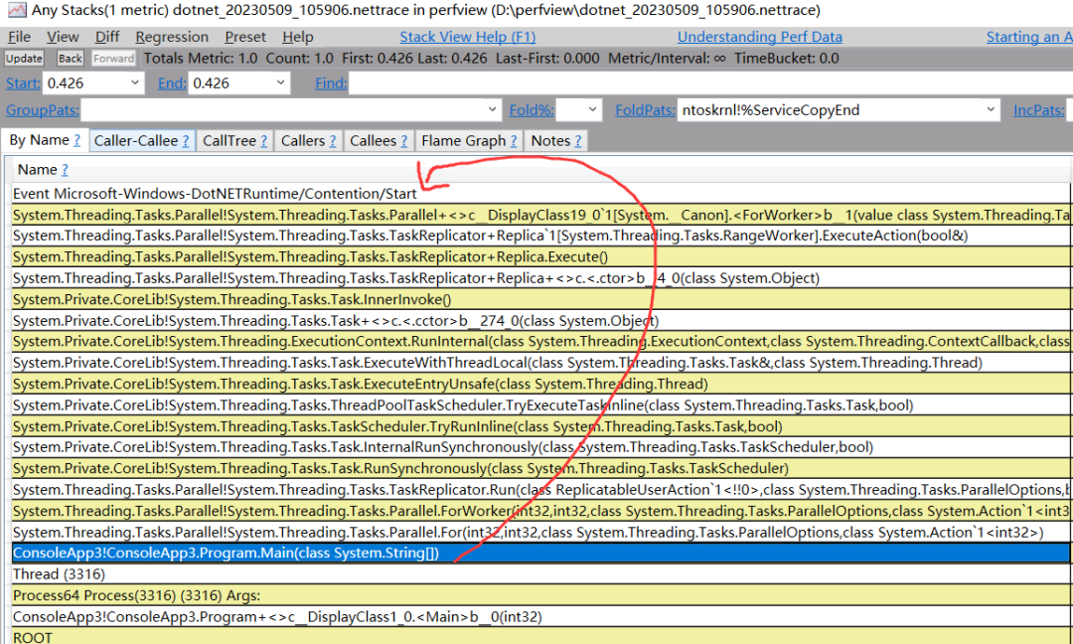Open the File menu

coord(19,37)
